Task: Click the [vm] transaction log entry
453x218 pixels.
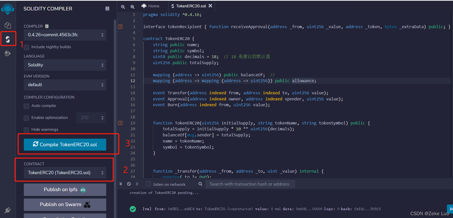Action: click(262, 209)
